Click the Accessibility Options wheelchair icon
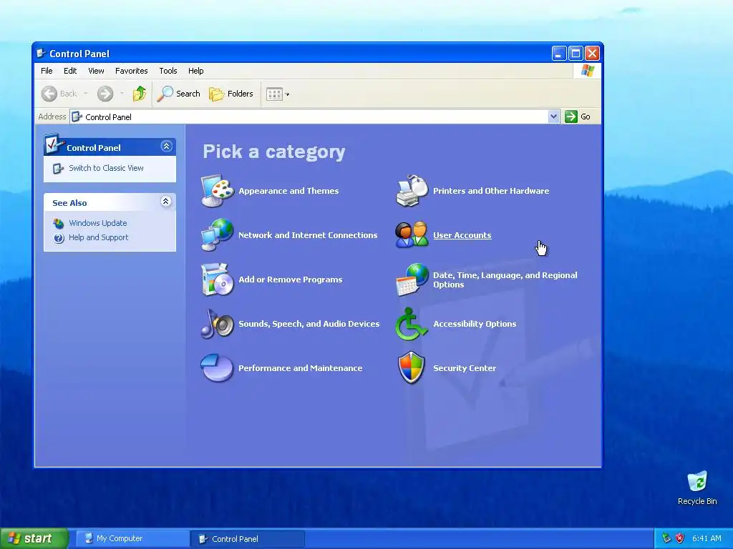The width and height of the screenshot is (733, 549). (x=412, y=324)
